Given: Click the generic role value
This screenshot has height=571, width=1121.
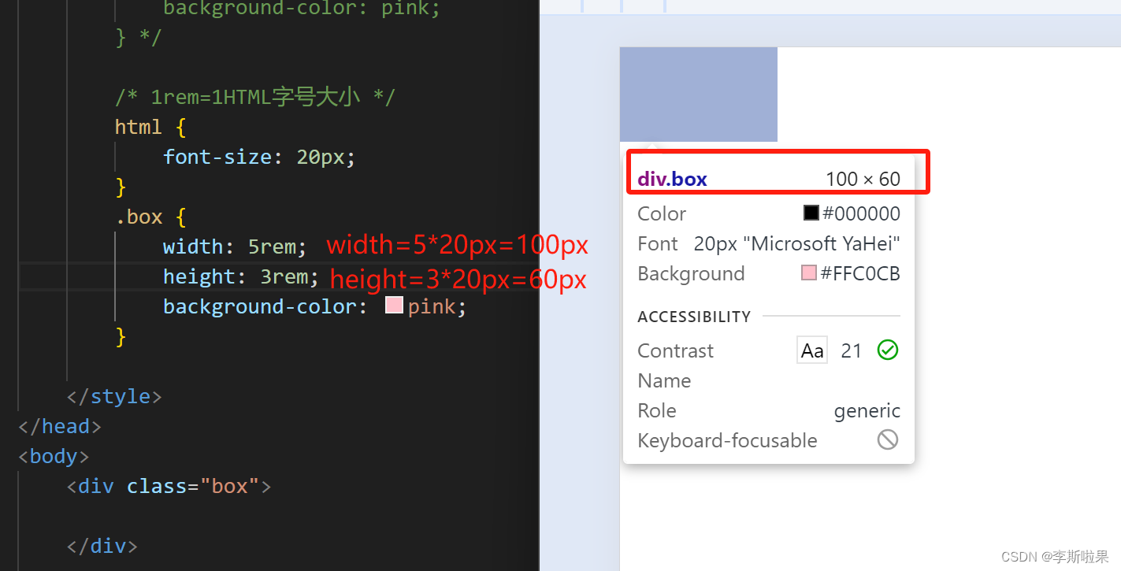Looking at the screenshot, I should (867, 410).
